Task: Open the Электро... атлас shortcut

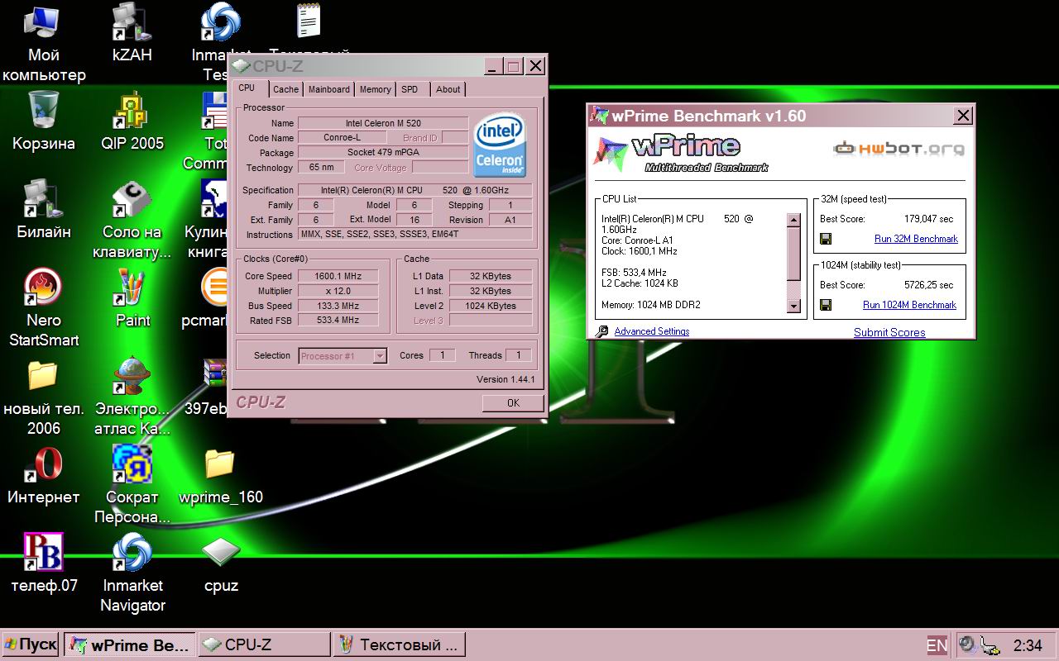Action: [x=132, y=376]
